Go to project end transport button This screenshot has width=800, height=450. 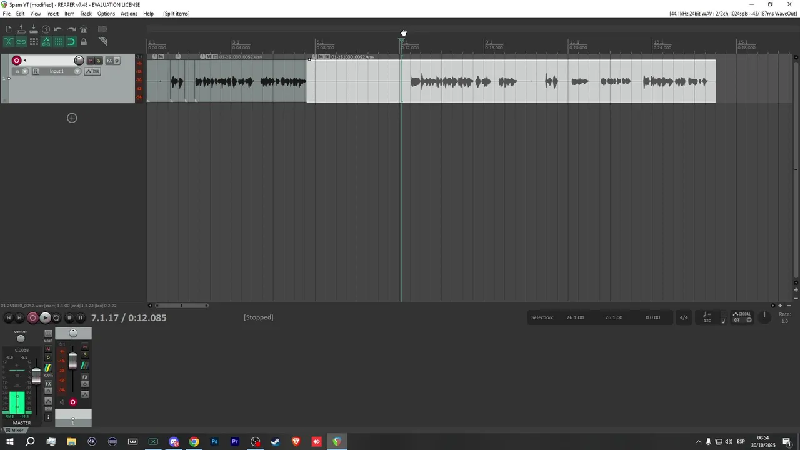coord(19,318)
